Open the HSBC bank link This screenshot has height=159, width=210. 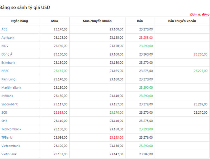[5, 71]
